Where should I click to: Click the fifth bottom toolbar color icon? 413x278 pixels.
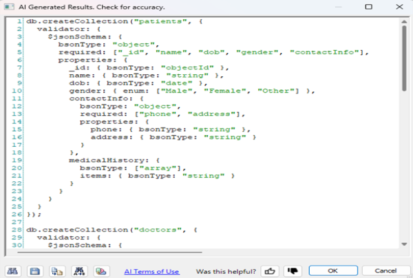(x=101, y=270)
